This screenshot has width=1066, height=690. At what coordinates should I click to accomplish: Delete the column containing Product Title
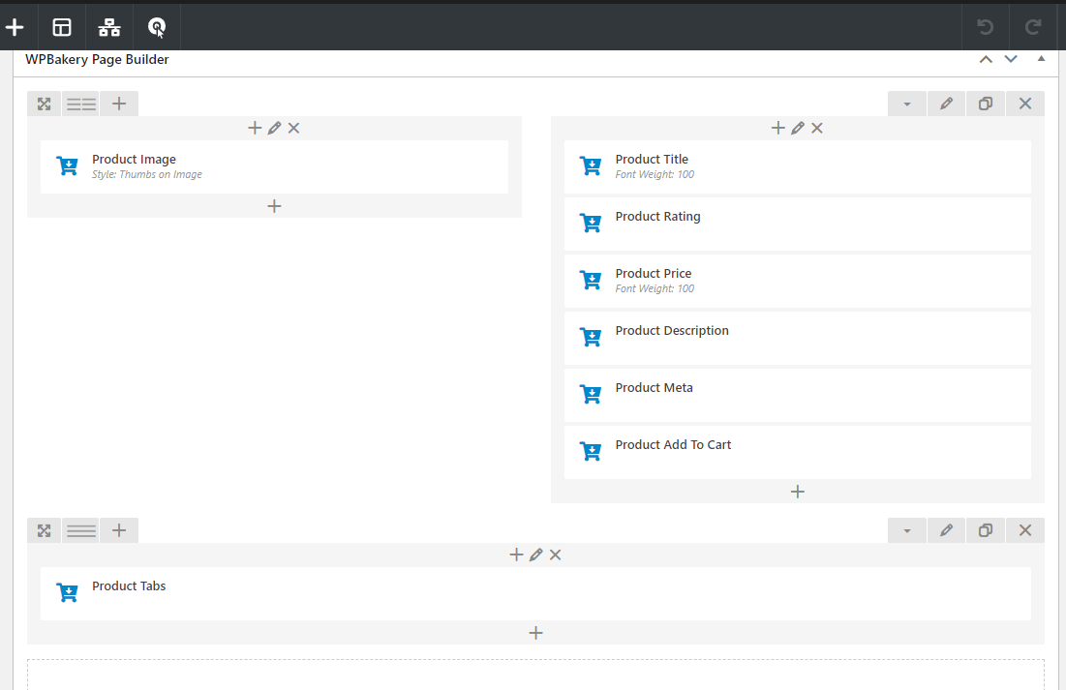click(817, 128)
